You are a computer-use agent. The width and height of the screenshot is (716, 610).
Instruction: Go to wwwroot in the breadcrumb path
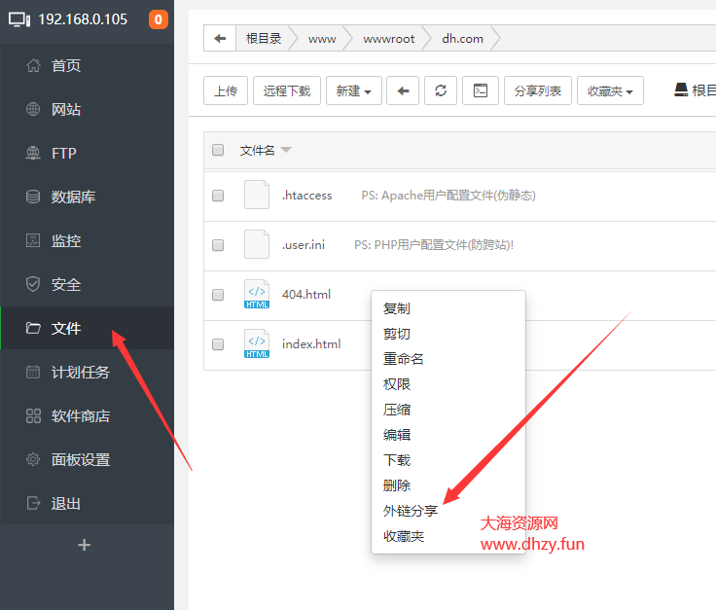pos(388,39)
